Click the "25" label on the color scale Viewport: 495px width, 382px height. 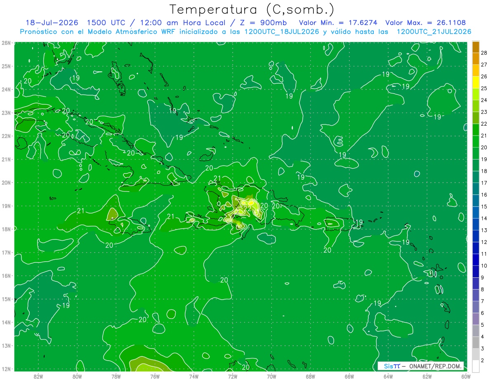[485, 88]
